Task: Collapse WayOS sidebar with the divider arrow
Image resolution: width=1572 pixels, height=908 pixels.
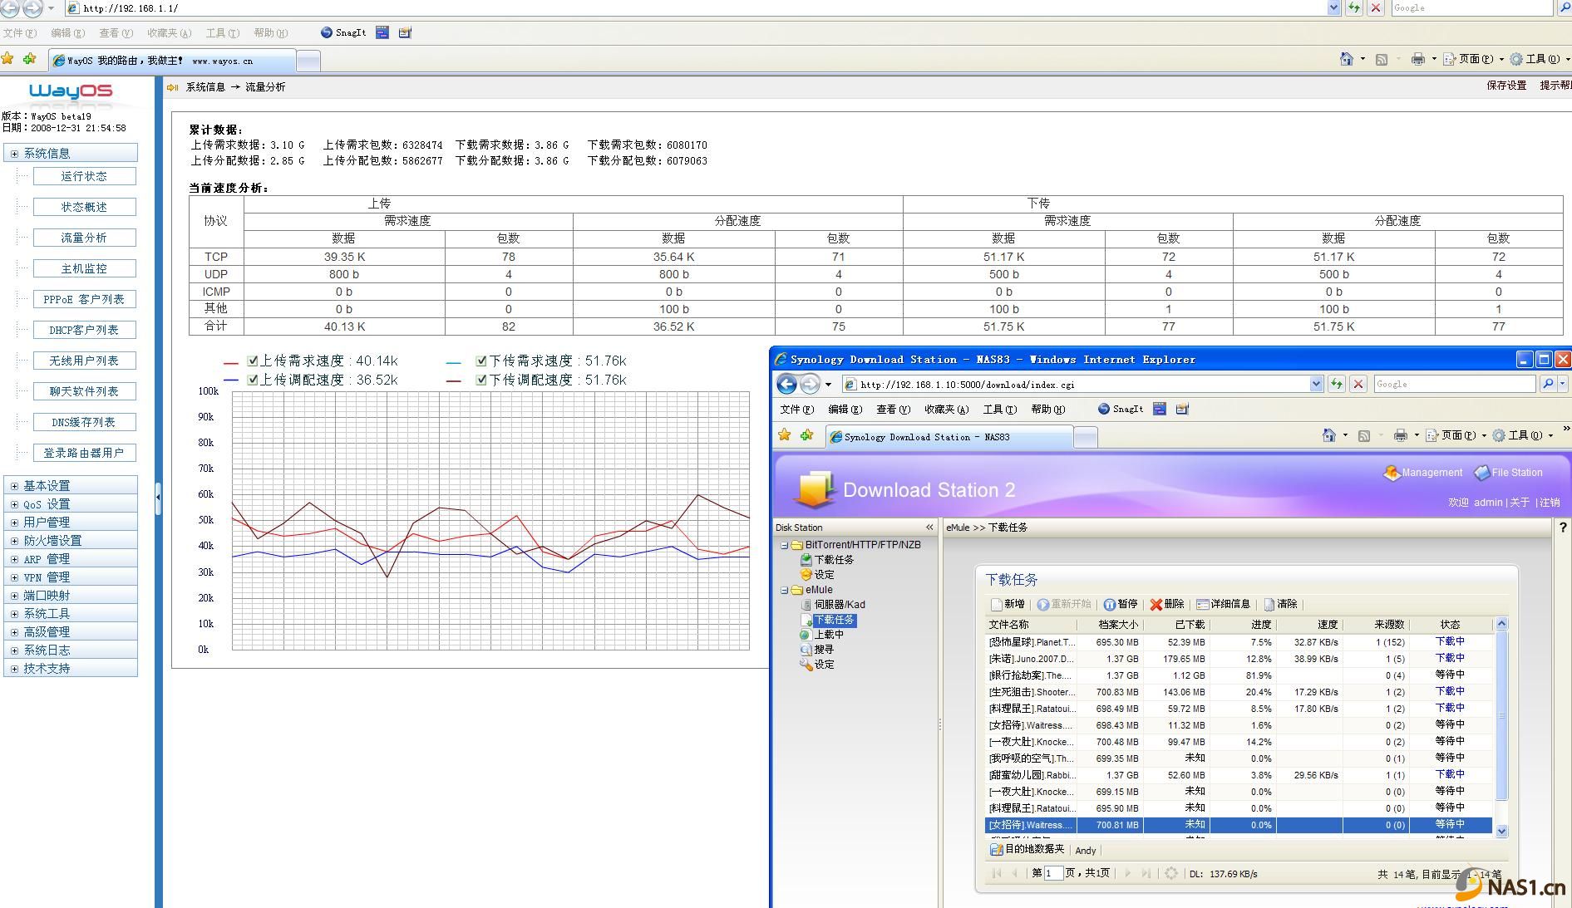Action: pos(158,497)
